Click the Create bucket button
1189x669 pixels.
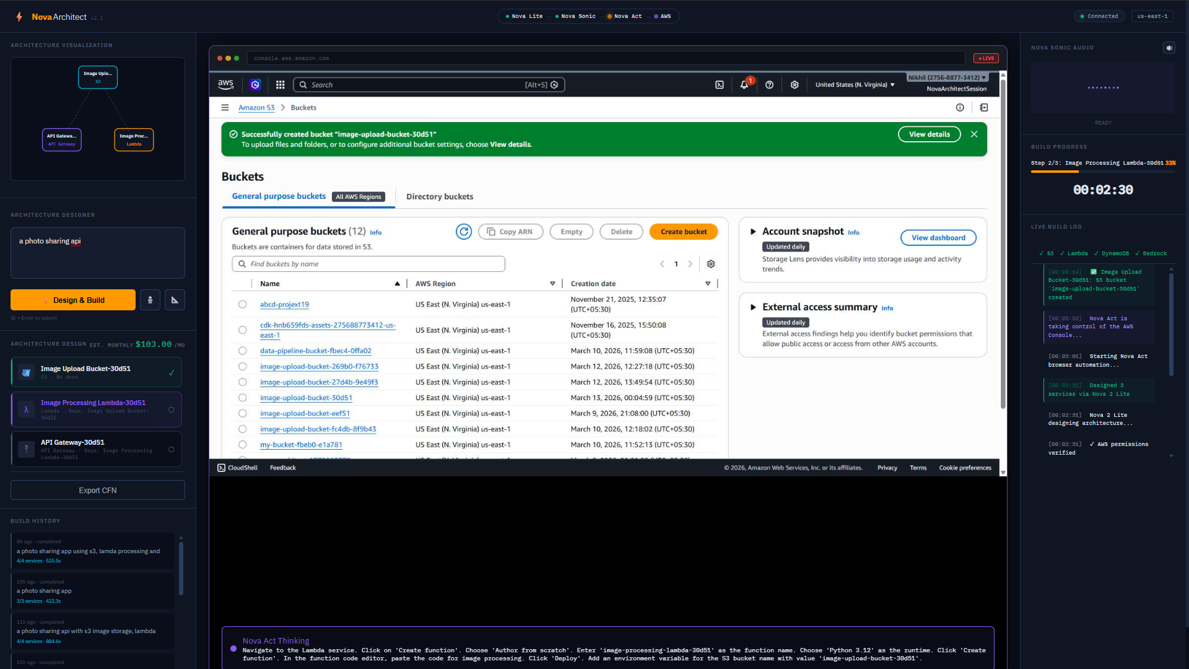(x=683, y=232)
